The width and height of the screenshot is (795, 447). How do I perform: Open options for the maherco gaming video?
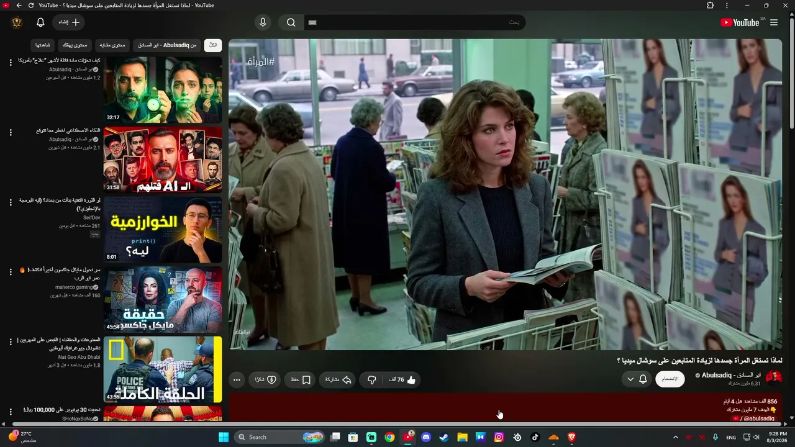[11, 272]
